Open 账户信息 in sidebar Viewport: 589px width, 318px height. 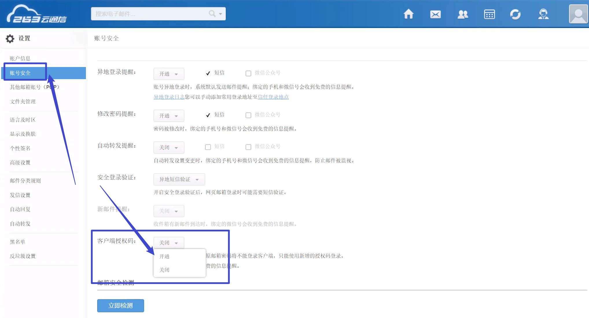click(20, 58)
